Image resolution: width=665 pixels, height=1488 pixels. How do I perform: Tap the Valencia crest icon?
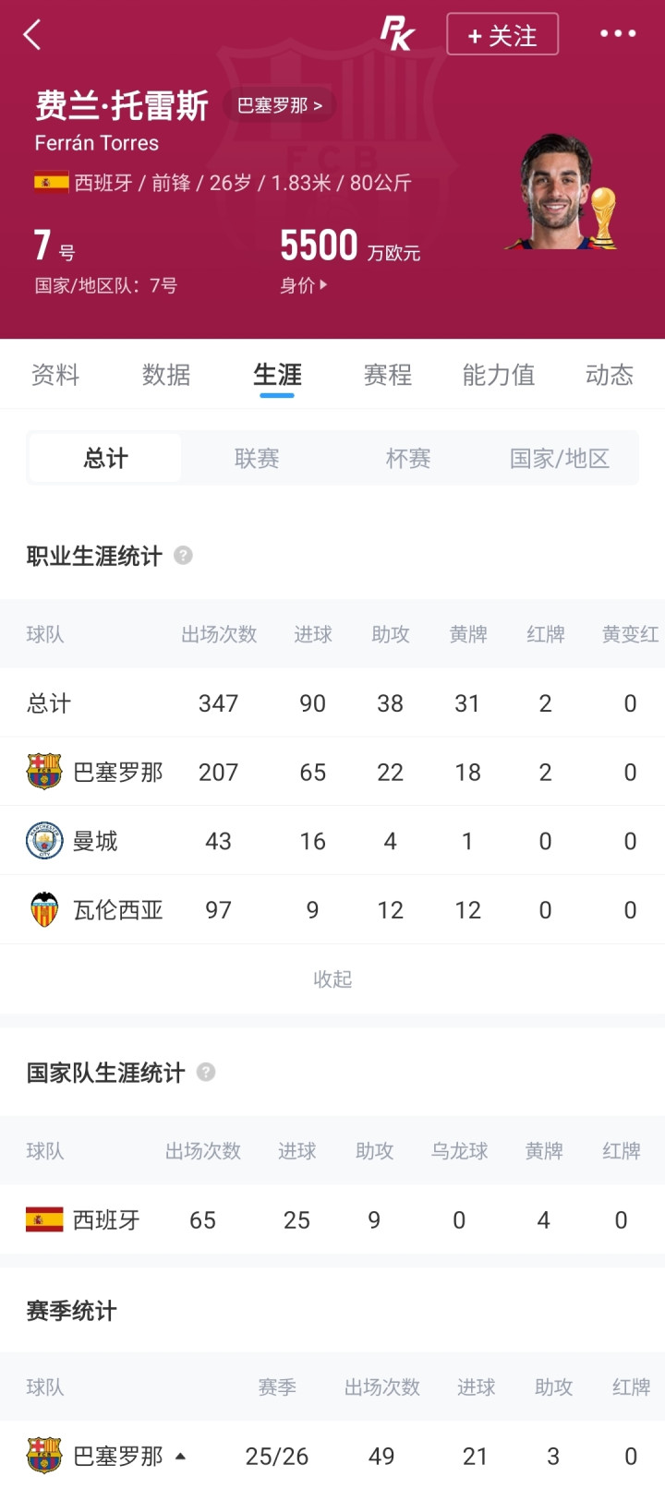[x=43, y=910]
